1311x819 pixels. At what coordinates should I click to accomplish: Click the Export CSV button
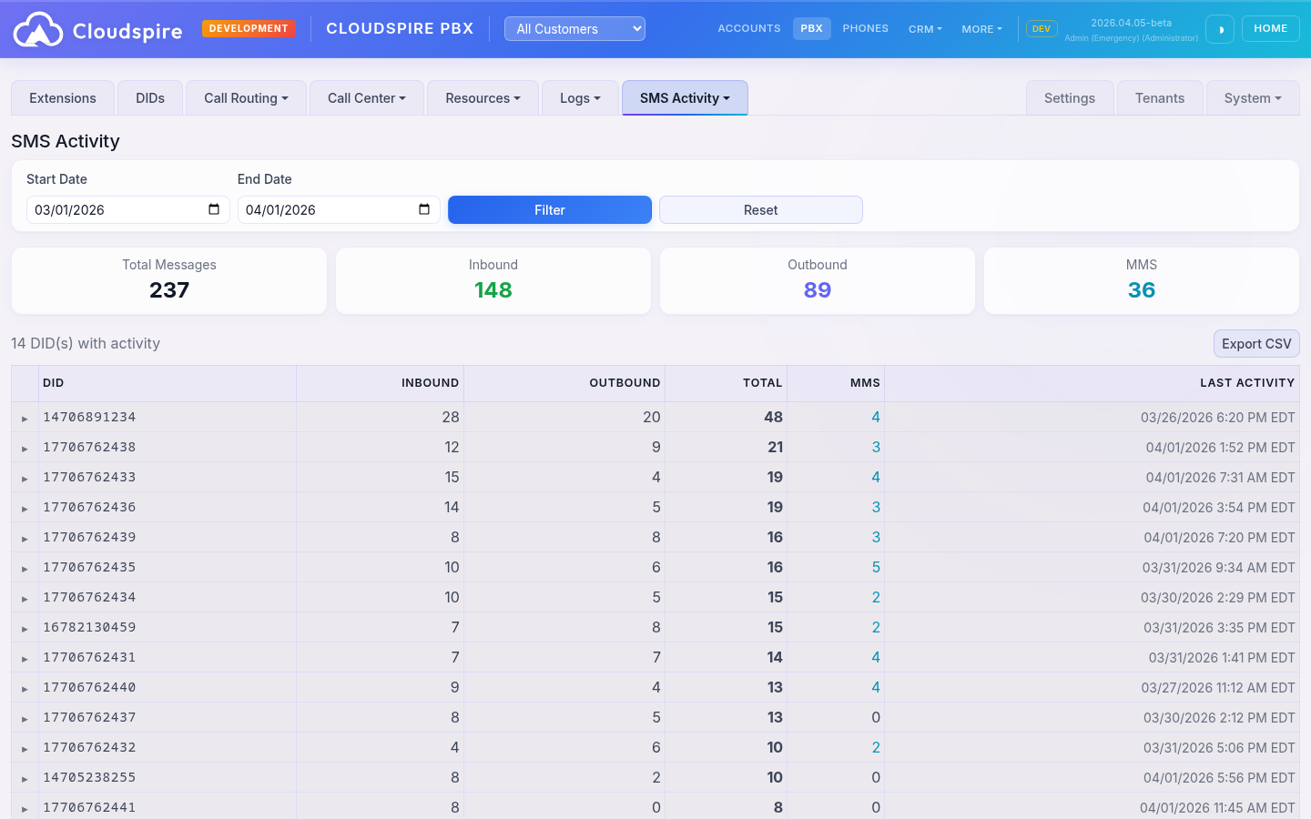tap(1256, 343)
